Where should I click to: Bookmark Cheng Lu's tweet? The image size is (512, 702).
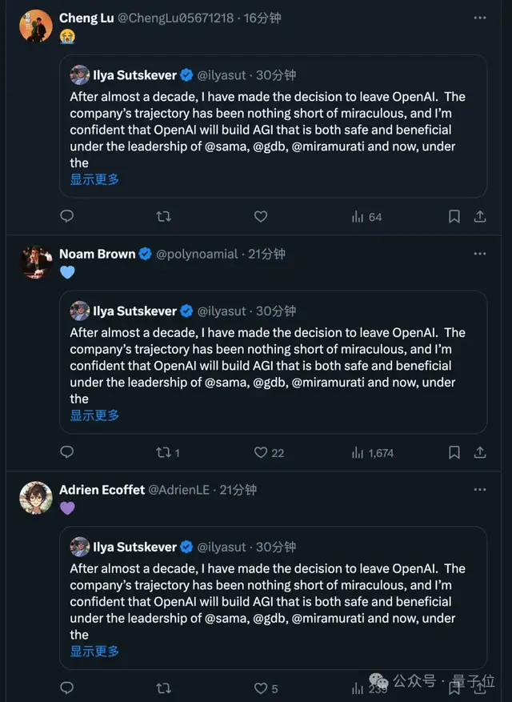click(454, 216)
